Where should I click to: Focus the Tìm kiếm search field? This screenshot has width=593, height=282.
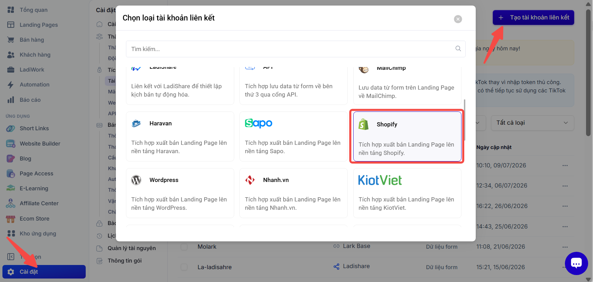pyautogui.click(x=296, y=49)
